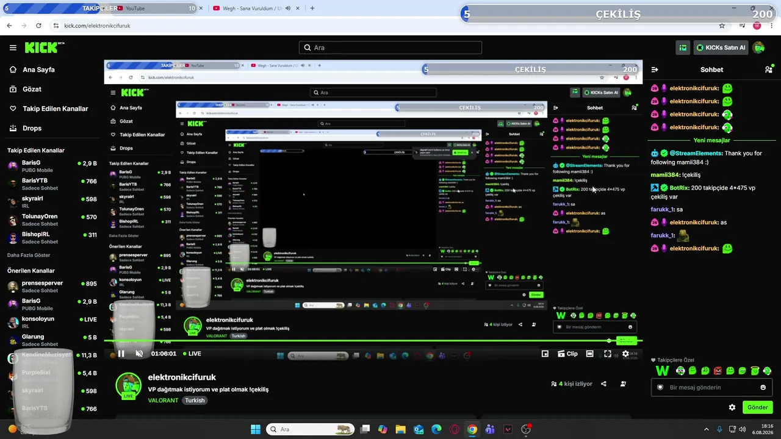Show hidden system tray icons
781x439 pixels.
707,429
